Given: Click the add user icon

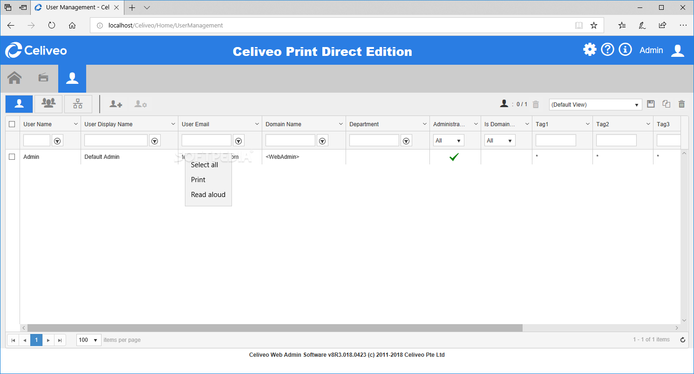Looking at the screenshot, I should [x=116, y=104].
